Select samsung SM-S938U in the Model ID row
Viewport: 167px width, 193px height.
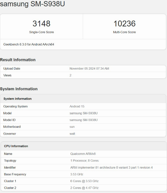(x=83, y=120)
